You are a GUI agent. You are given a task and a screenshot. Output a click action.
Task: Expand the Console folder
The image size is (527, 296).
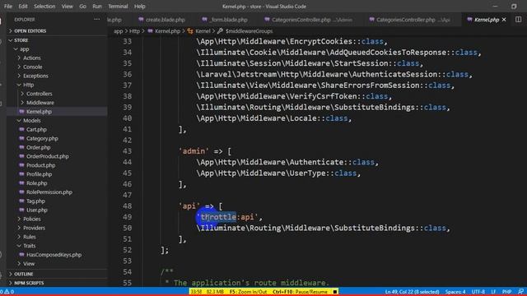tap(33, 67)
